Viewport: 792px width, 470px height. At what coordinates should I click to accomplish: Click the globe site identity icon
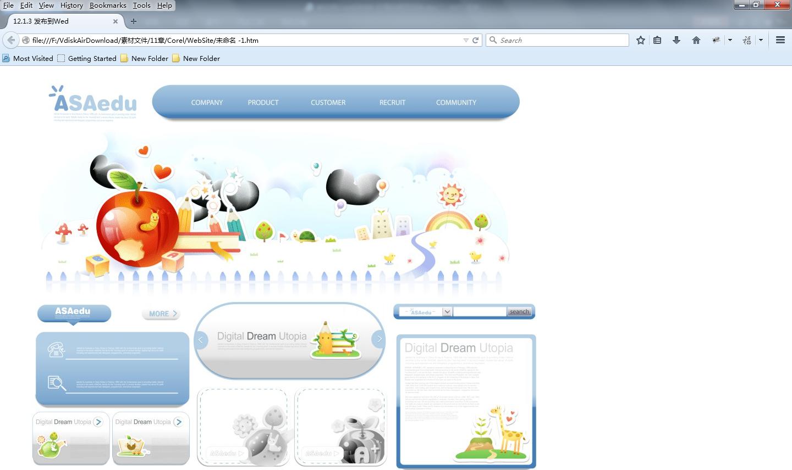[25, 40]
